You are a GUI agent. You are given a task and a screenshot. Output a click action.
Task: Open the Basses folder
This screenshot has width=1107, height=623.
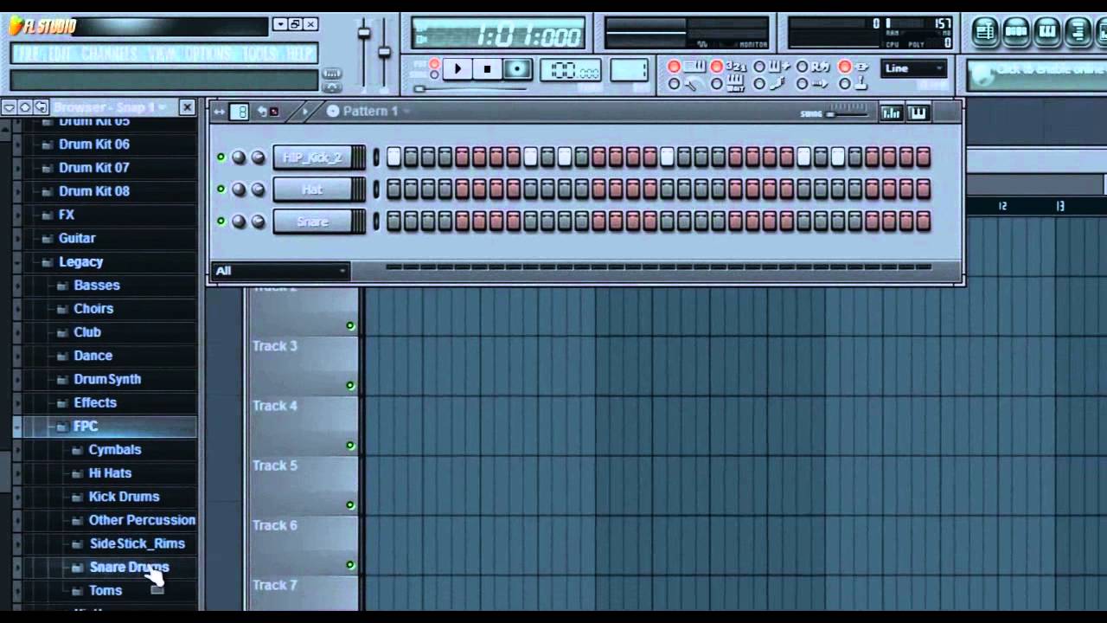96,285
